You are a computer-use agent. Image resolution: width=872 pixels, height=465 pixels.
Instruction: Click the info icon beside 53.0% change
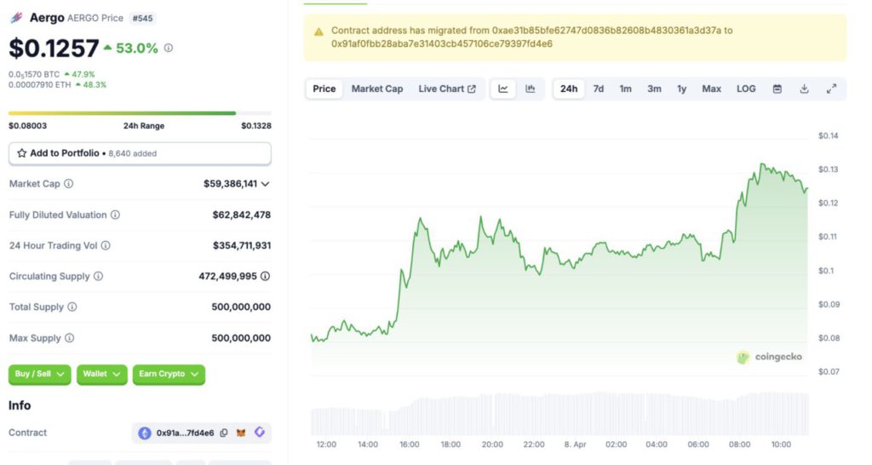click(x=169, y=48)
